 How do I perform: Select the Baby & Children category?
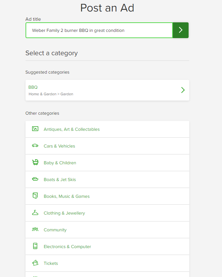(107, 163)
